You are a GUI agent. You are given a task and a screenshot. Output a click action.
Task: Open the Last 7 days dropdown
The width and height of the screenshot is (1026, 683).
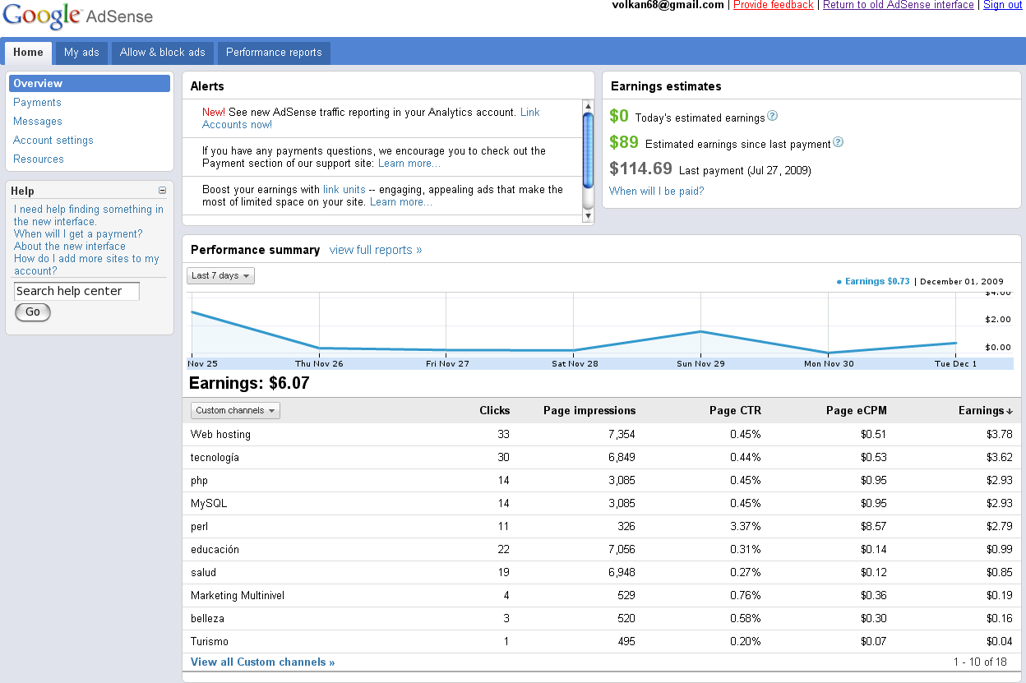tap(220, 276)
